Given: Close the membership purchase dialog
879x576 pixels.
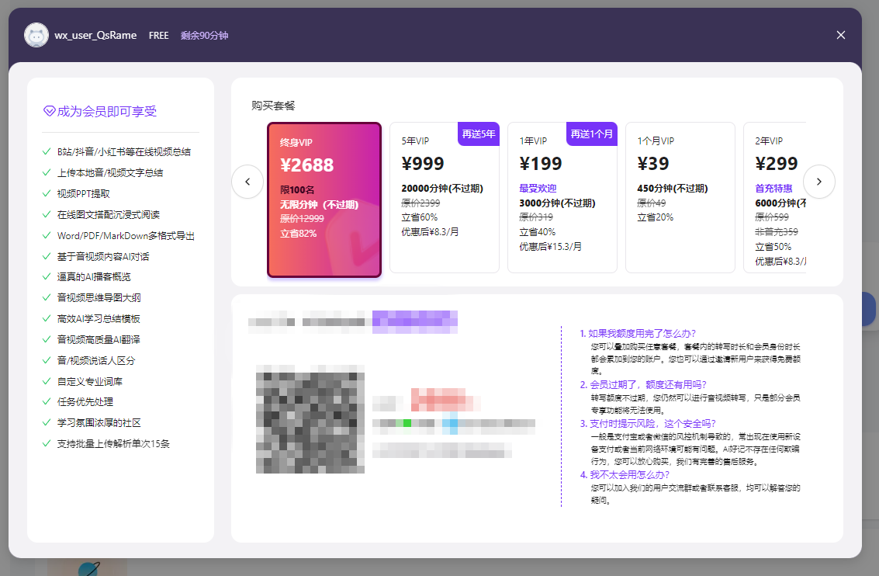Looking at the screenshot, I should click(841, 35).
